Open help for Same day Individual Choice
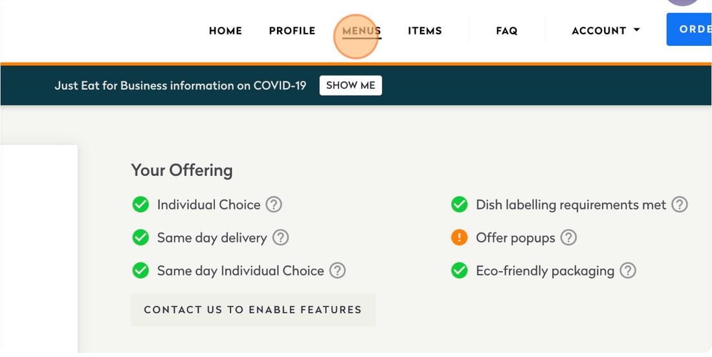This screenshot has width=712, height=357. [337, 271]
